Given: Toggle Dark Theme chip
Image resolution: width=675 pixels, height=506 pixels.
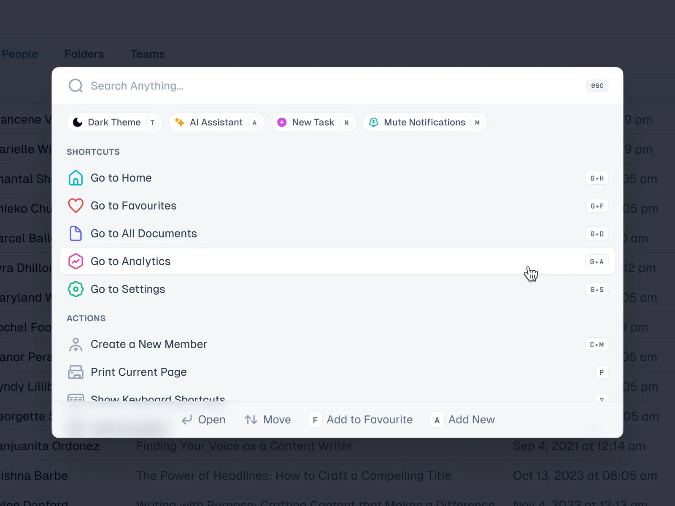Looking at the screenshot, I should [114, 122].
